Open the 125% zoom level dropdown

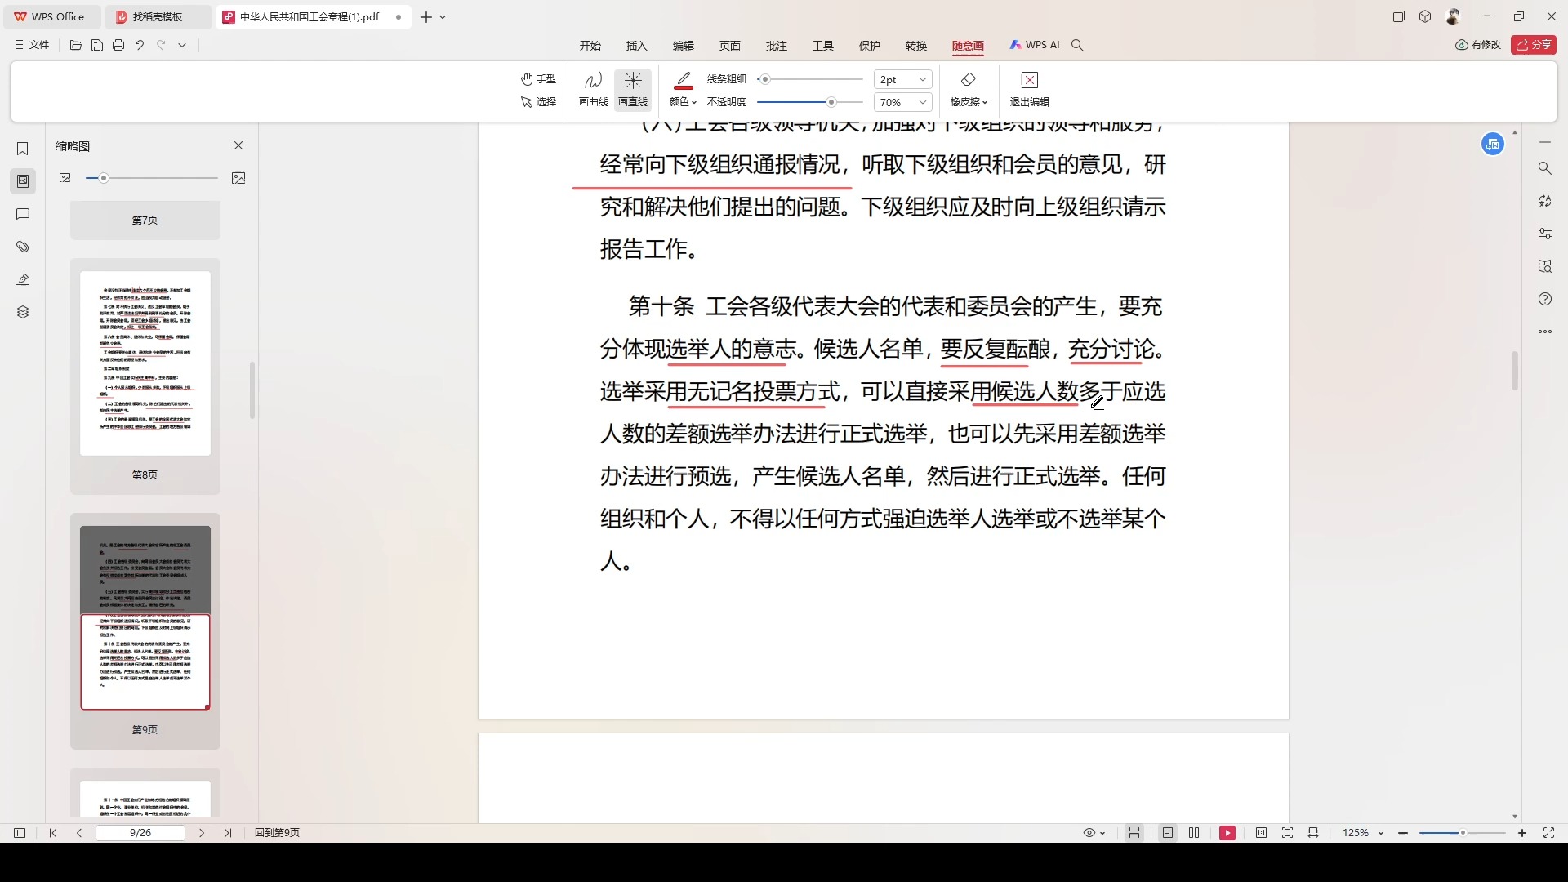pos(1363,833)
